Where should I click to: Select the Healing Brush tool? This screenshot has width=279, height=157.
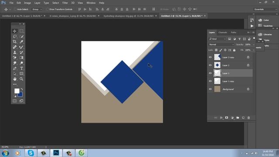click(14, 47)
